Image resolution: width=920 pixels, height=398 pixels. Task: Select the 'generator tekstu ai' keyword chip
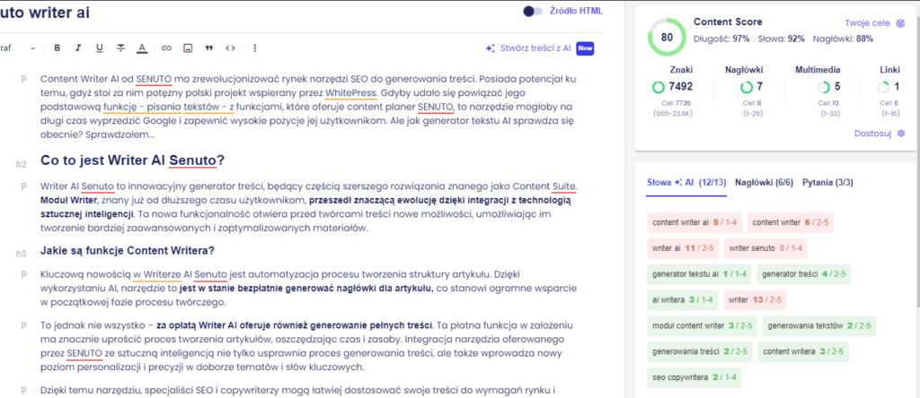(699, 274)
